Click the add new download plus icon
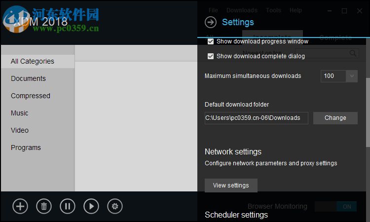The width and height of the screenshot is (370, 222). pyautogui.click(x=20, y=206)
